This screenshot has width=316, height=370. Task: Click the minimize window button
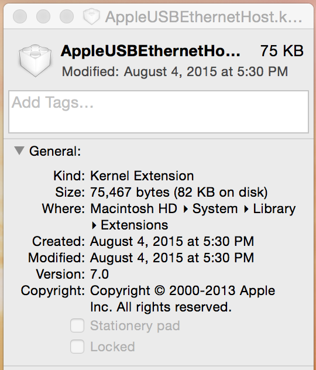point(43,16)
